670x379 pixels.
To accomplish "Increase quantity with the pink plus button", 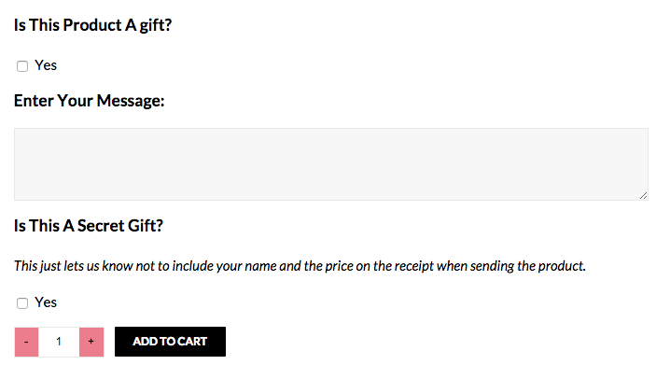I will [91, 342].
